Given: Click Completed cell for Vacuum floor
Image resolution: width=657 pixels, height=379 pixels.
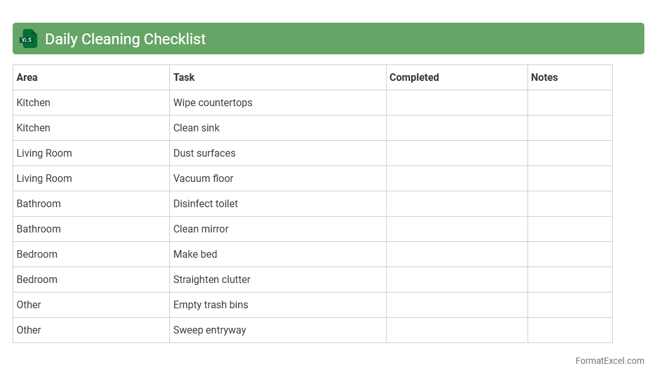Looking at the screenshot, I should point(457,178).
